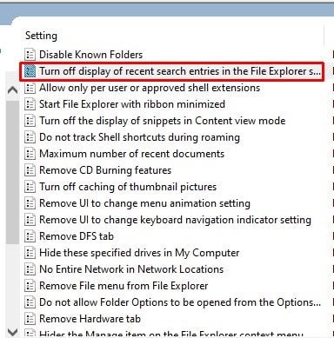Click the scrollbar down arrow
Screen dimensions: 334x338
point(12,332)
